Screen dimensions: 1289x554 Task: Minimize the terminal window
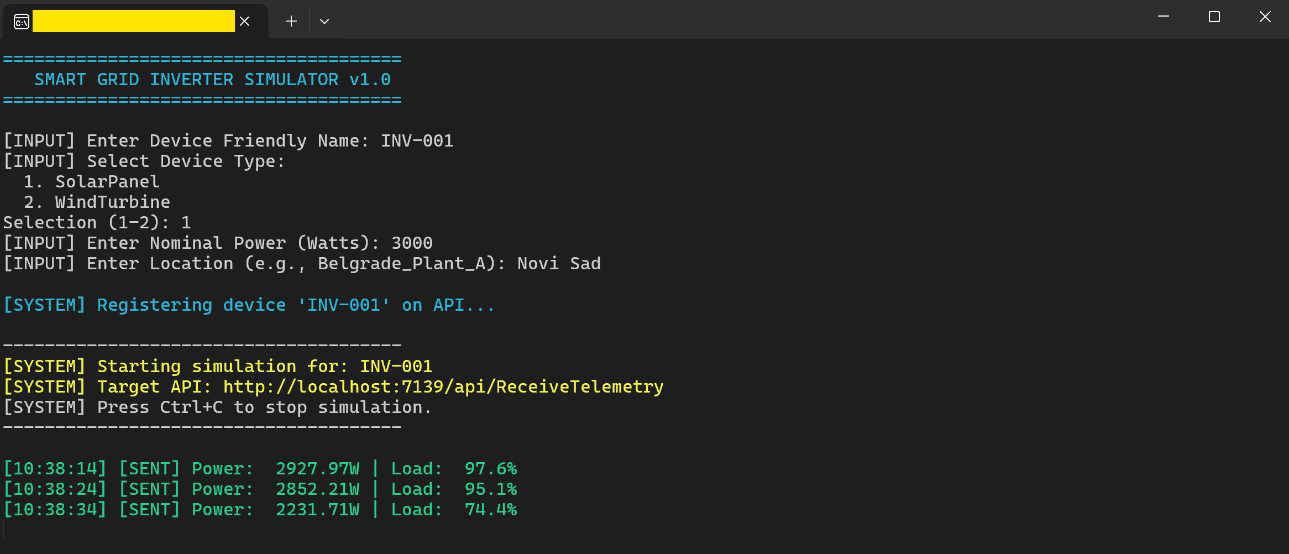(1163, 17)
